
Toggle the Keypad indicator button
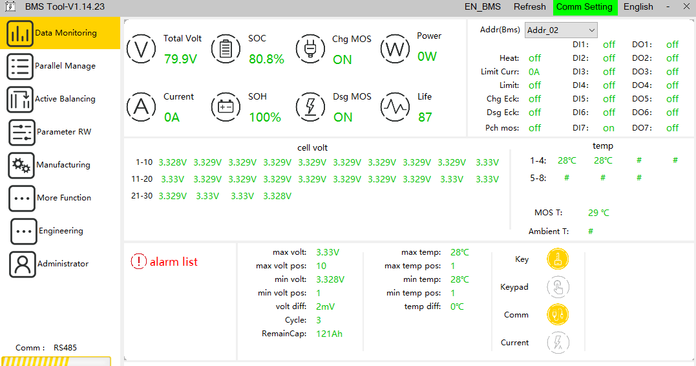(558, 287)
